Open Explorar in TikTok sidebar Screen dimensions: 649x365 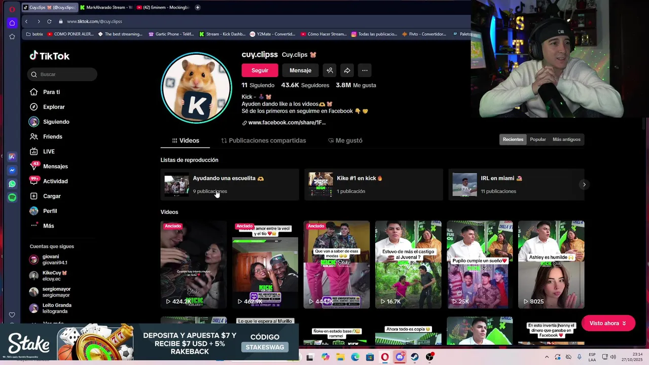tap(54, 107)
